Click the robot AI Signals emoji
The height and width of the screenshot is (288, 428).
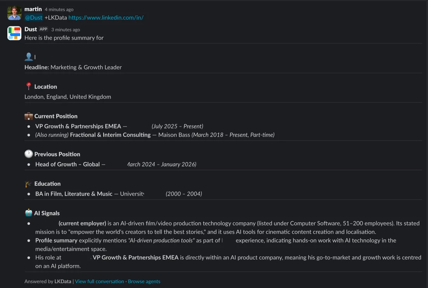28,213
